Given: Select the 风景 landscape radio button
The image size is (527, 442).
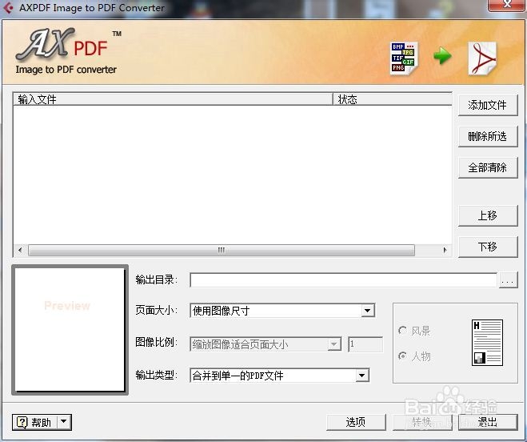Looking at the screenshot, I should pos(402,330).
